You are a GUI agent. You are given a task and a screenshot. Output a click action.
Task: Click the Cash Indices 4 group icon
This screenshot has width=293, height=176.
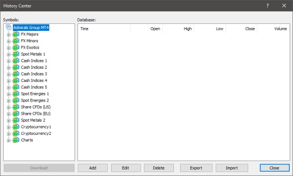pos(16,81)
